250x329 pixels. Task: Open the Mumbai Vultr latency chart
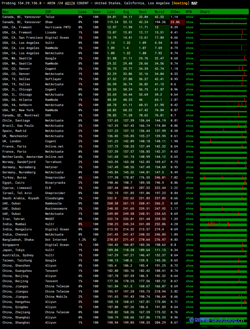(x=223, y=224)
